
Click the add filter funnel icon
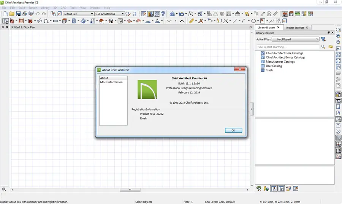click(323, 39)
